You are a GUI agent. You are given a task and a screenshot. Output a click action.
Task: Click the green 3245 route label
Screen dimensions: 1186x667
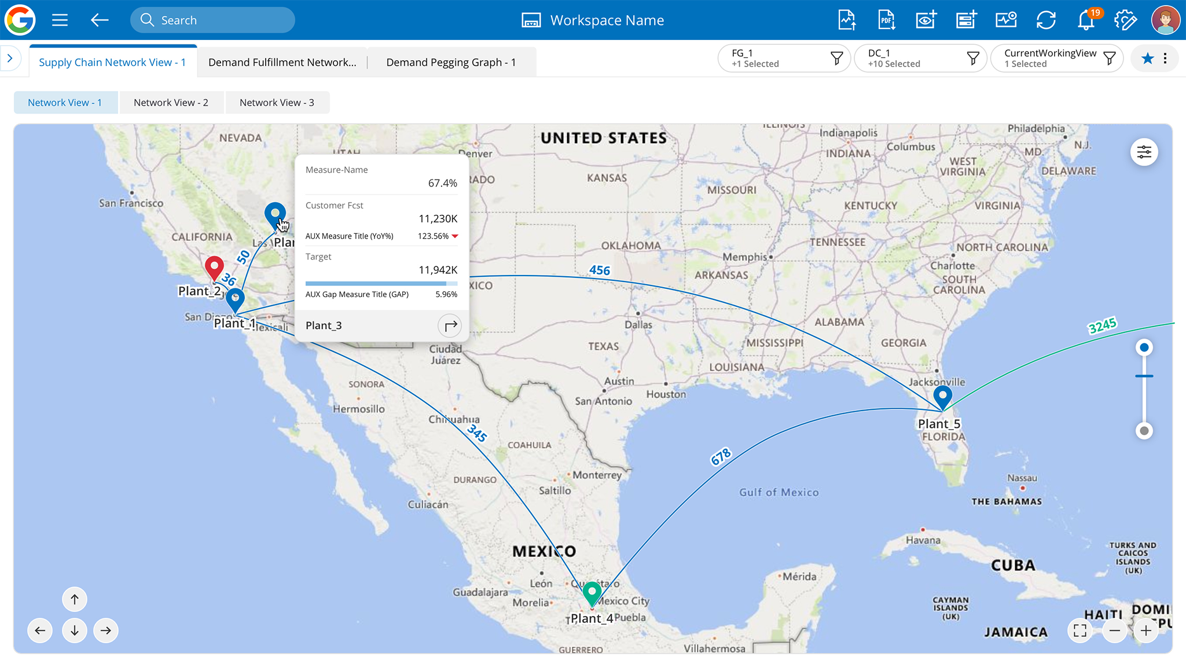coord(1102,326)
